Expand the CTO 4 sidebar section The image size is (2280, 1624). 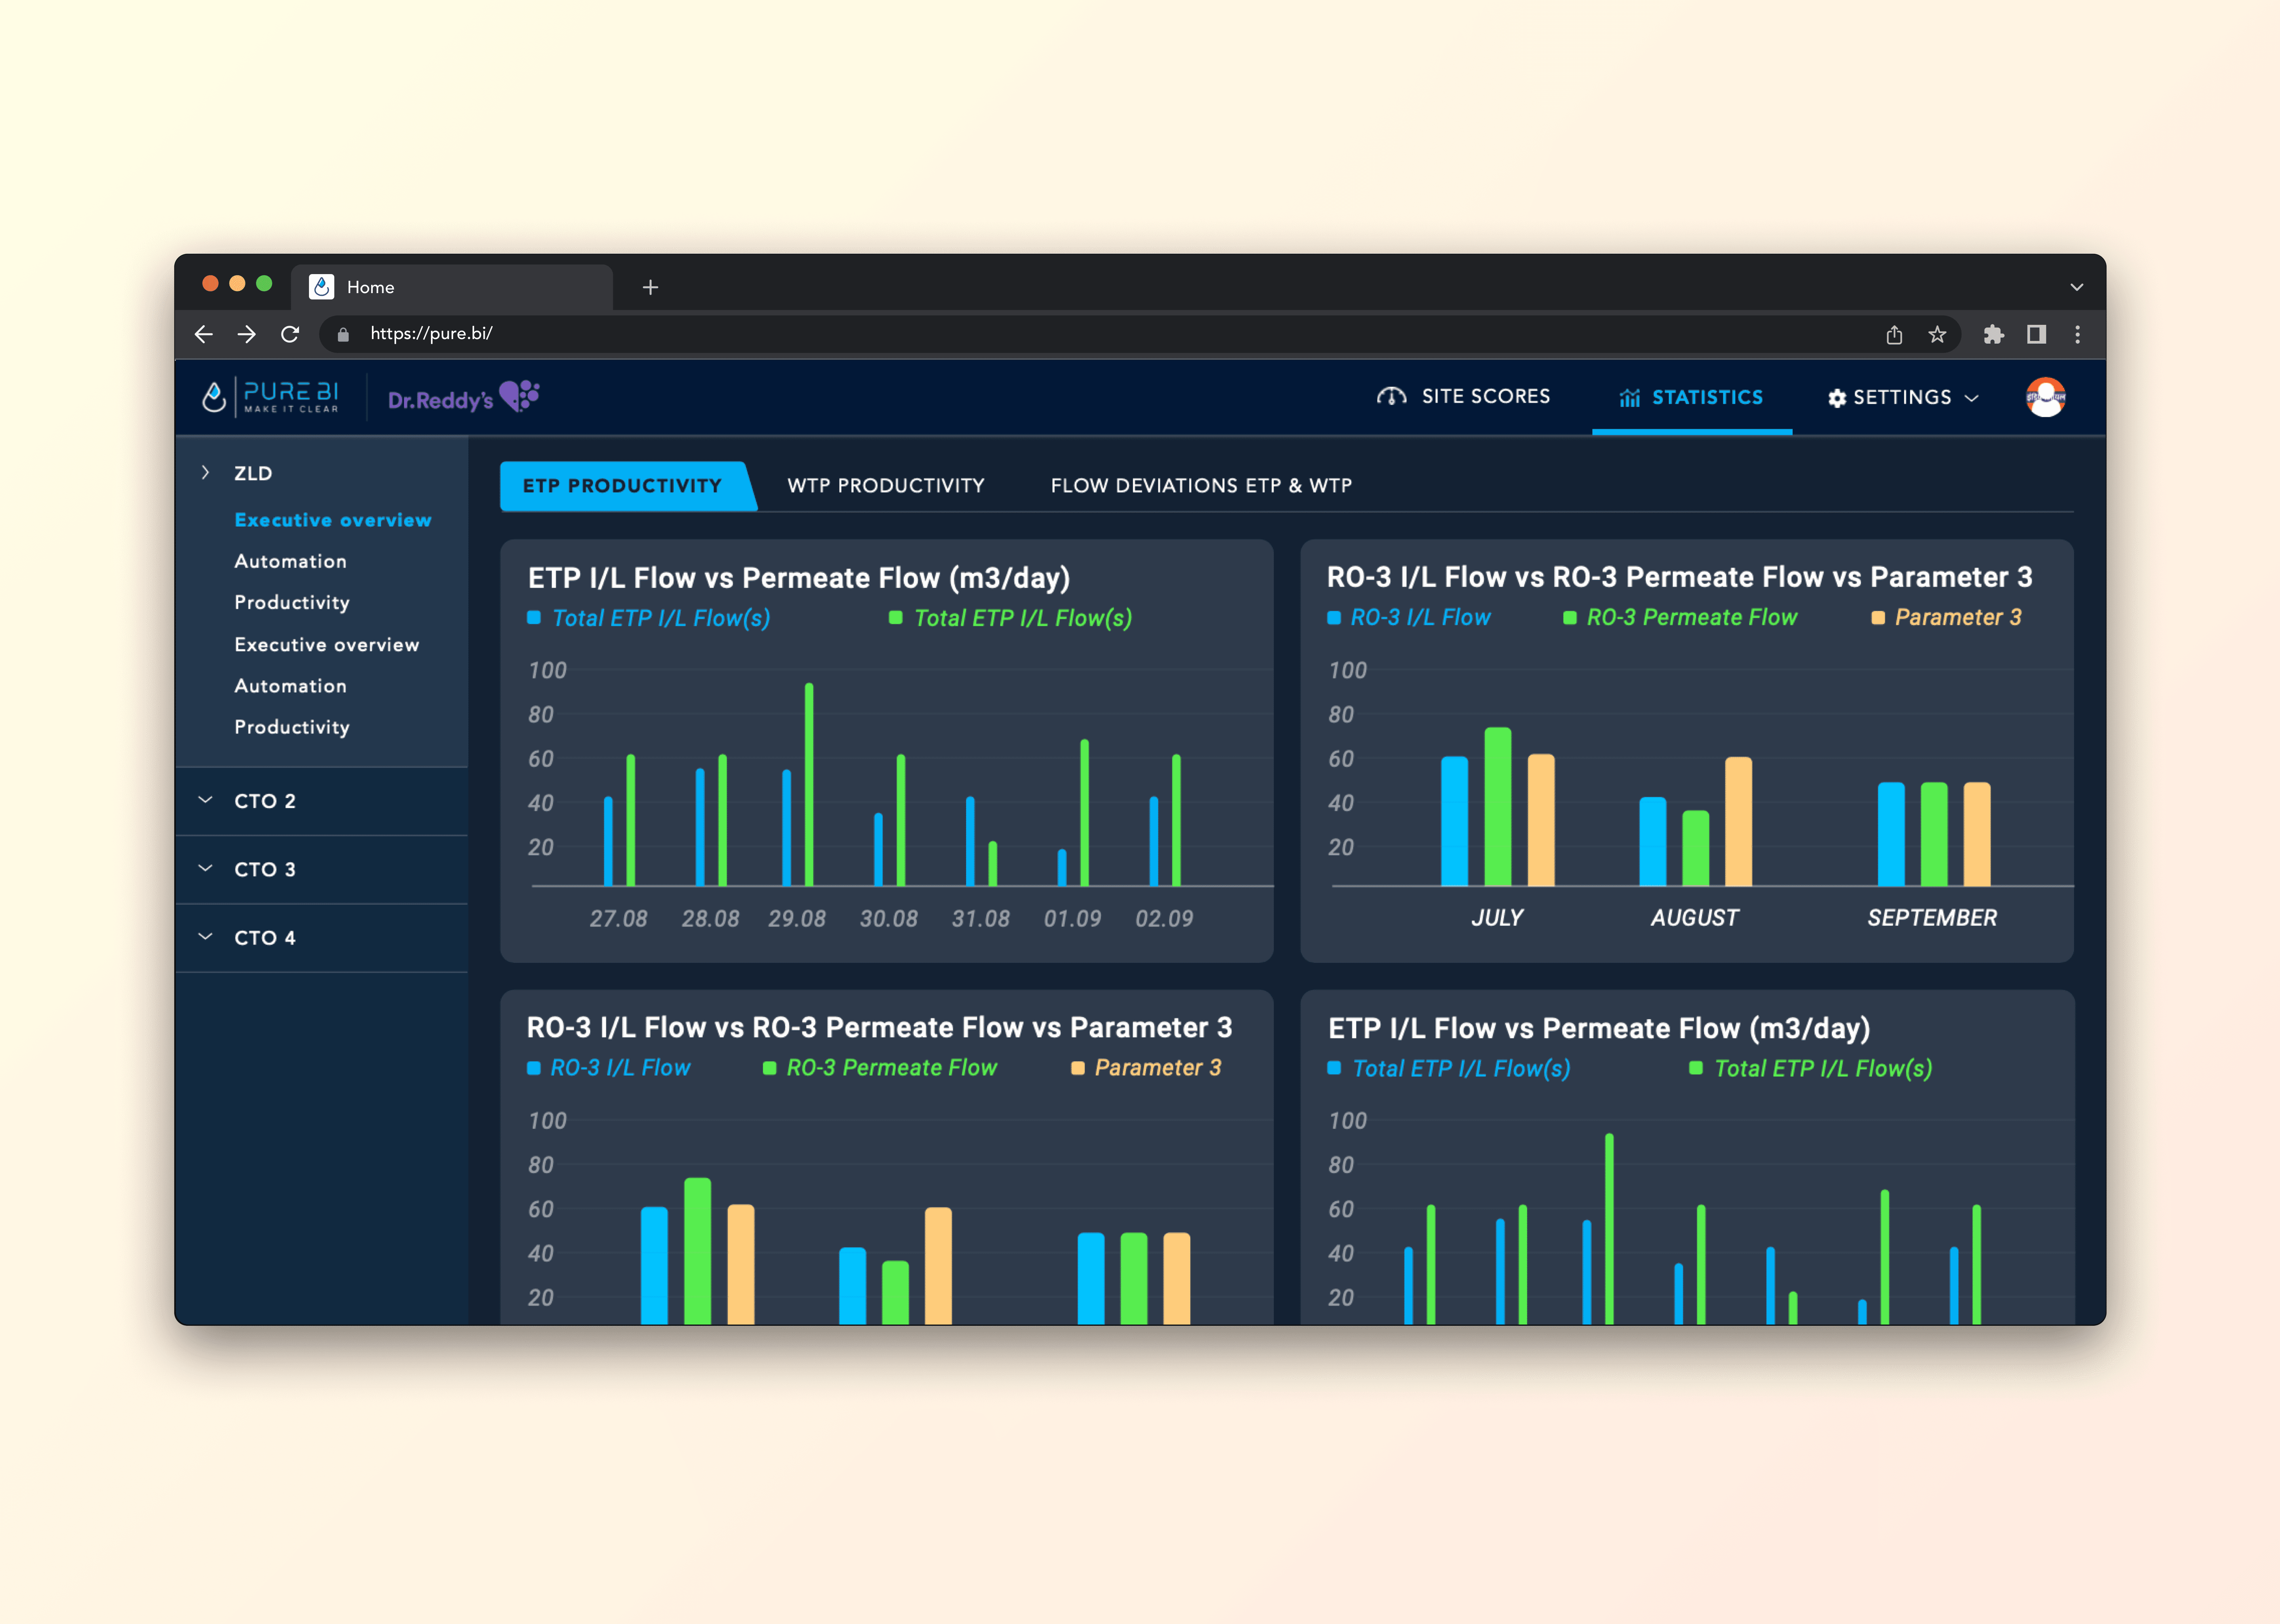pos(264,938)
